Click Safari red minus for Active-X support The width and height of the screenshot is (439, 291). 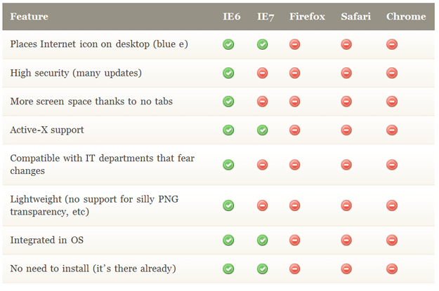point(346,130)
